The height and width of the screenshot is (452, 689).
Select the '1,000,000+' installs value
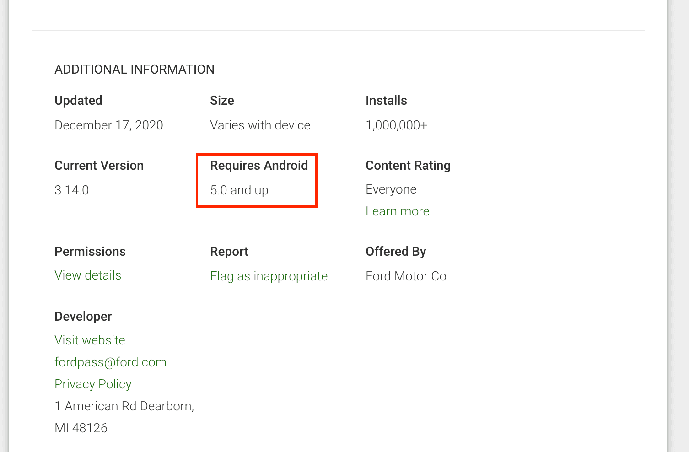click(x=397, y=125)
